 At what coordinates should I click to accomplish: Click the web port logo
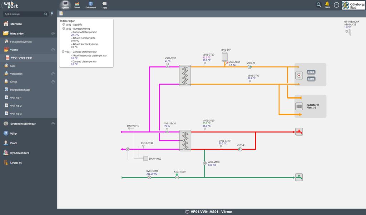point(11,5)
